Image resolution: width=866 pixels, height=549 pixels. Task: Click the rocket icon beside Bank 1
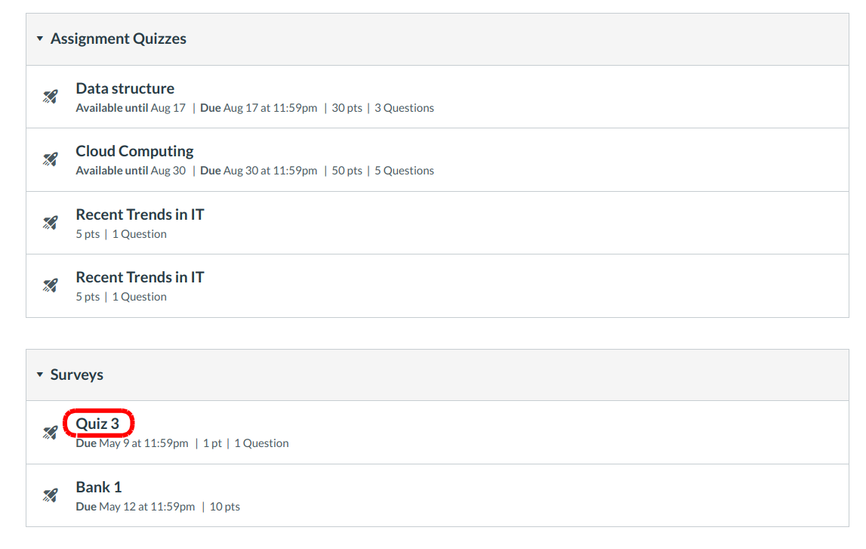[x=50, y=495]
